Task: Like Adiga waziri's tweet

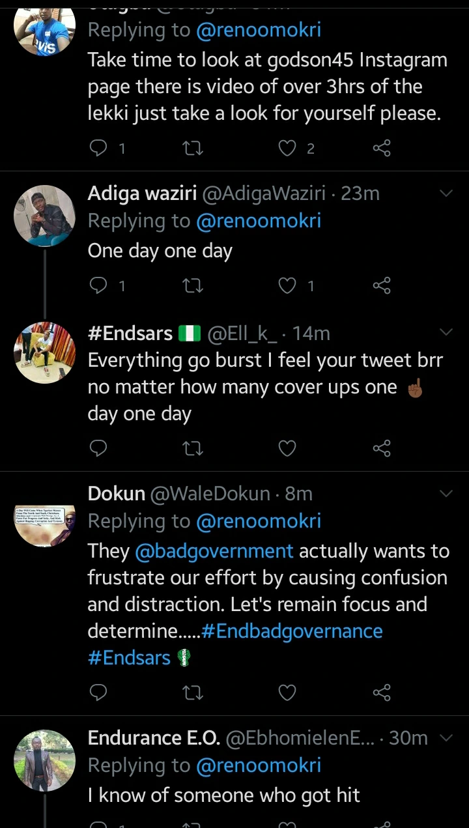Action: [287, 285]
